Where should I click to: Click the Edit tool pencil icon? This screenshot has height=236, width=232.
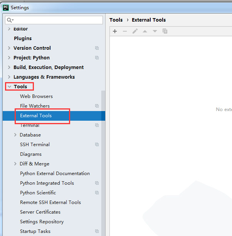click(135, 31)
